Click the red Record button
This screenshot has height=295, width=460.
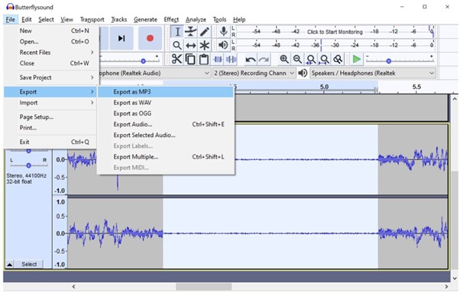coord(150,38)
